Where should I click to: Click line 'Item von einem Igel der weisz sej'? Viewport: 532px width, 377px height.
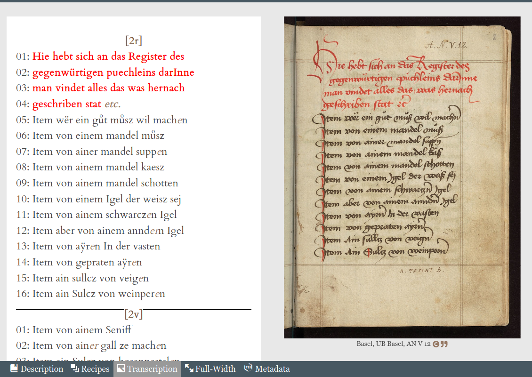[x=107, y=199]
